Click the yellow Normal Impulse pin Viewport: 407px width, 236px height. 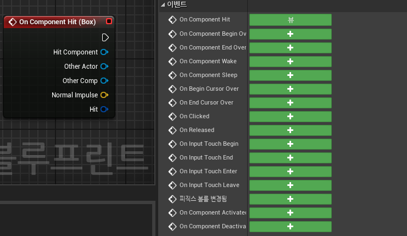pyautogui.click(x=104, y=95)
